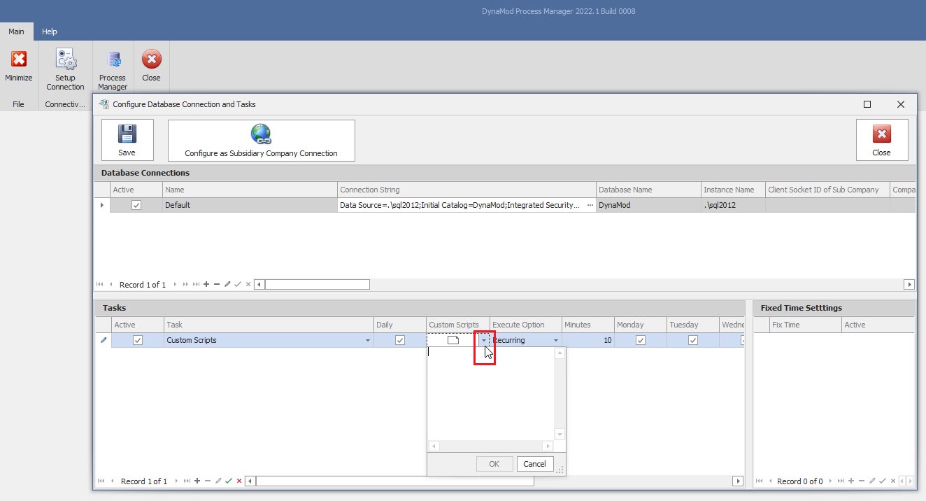Click the DynaMod Database Name cell
Screen dimensions: 926x501
coord(648,205)
